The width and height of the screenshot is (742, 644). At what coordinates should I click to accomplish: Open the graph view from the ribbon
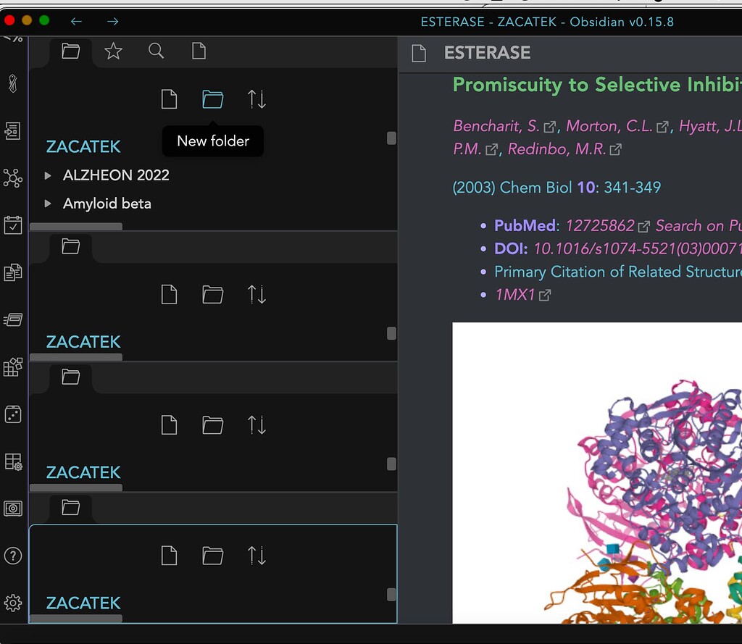click(13, 177)
